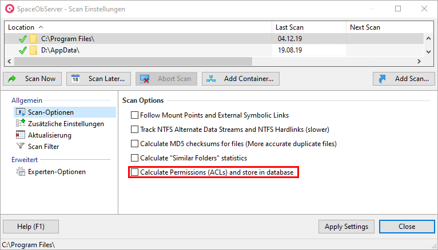Image resolution: width=438 pixels, height=250 pixels.
Task: Click the Add Scan... button
Action: [x=404, y=79]
